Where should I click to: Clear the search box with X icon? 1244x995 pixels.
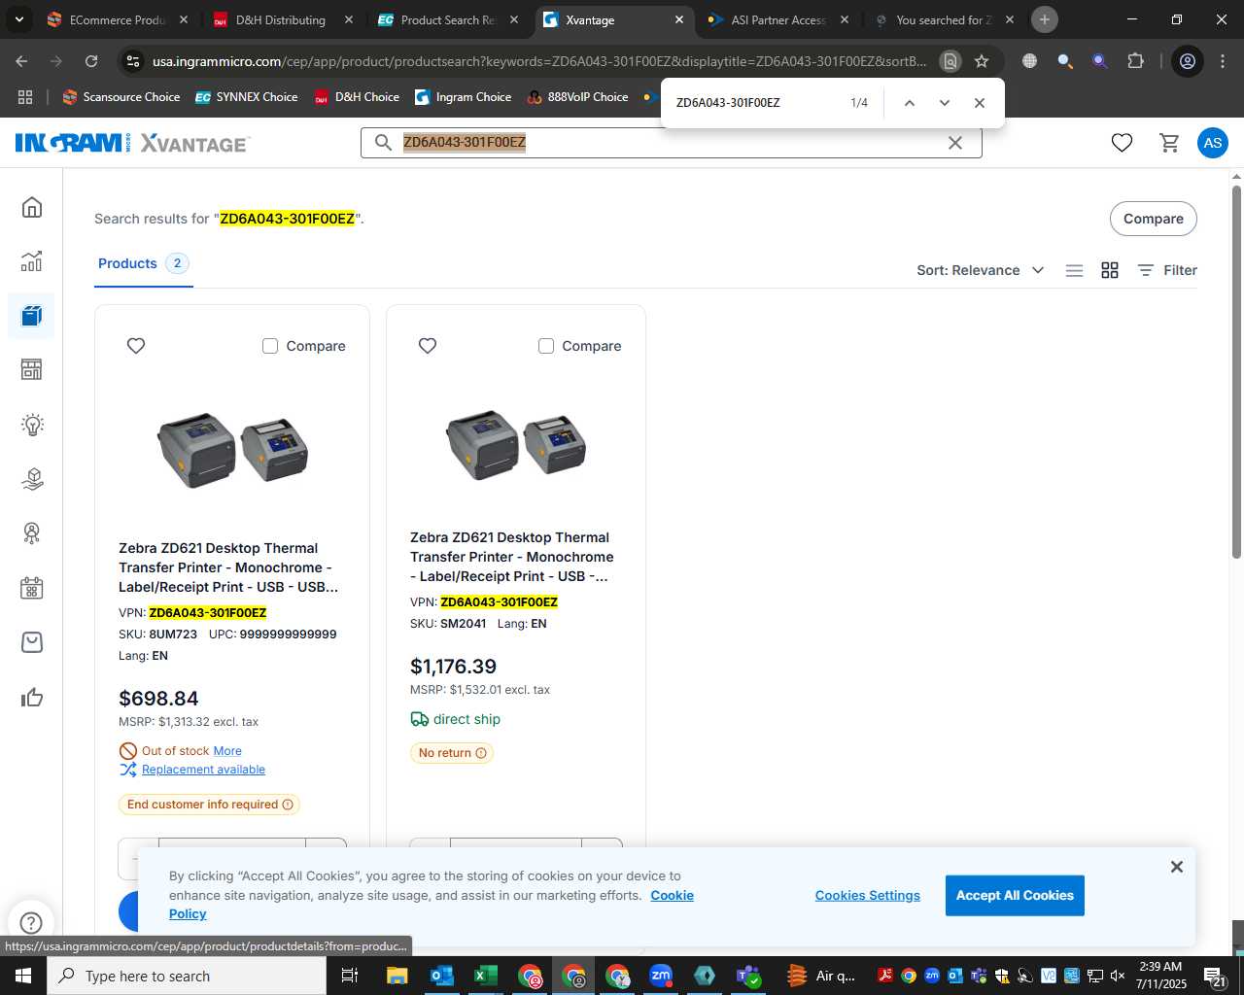coord(955,143)
